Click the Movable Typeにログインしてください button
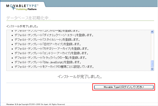This screenshot has height=106, width=158. [124, 87]
